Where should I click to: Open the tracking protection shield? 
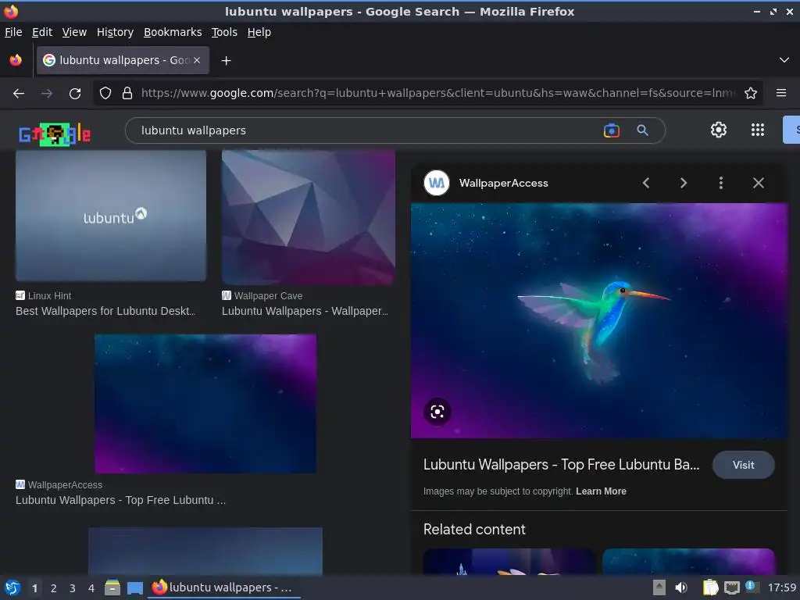coord(105,94)
